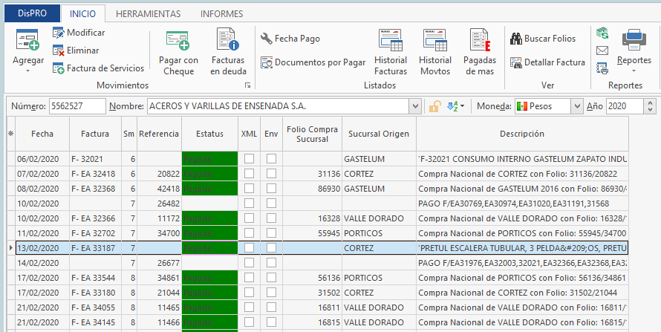Toggle XML checkbox for F- EA 34055

pyautogui.click(x=249, y=307)
